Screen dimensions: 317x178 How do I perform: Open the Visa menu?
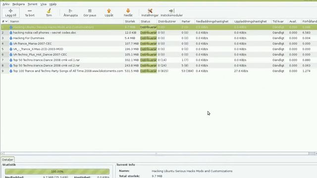43,4
